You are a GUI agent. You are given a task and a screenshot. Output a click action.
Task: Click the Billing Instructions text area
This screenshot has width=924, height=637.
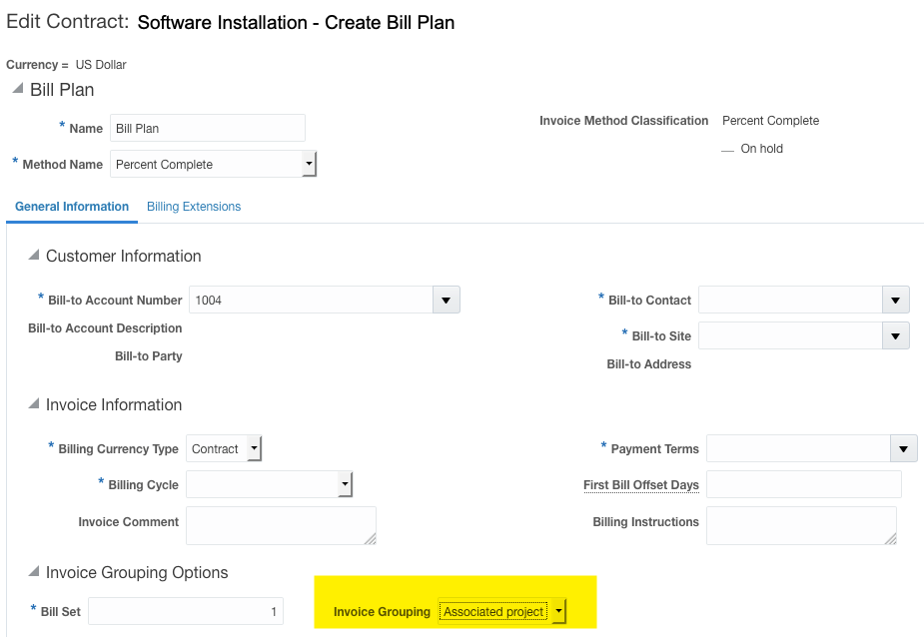800,525
